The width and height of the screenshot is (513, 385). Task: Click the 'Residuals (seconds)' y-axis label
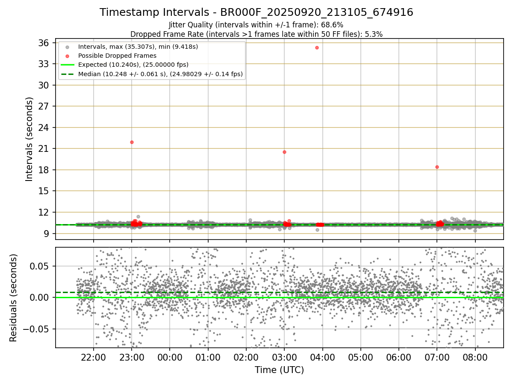pos(14,298)
